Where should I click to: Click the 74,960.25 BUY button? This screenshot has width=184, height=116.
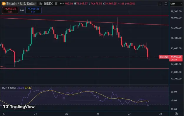(x=33, y=10)
